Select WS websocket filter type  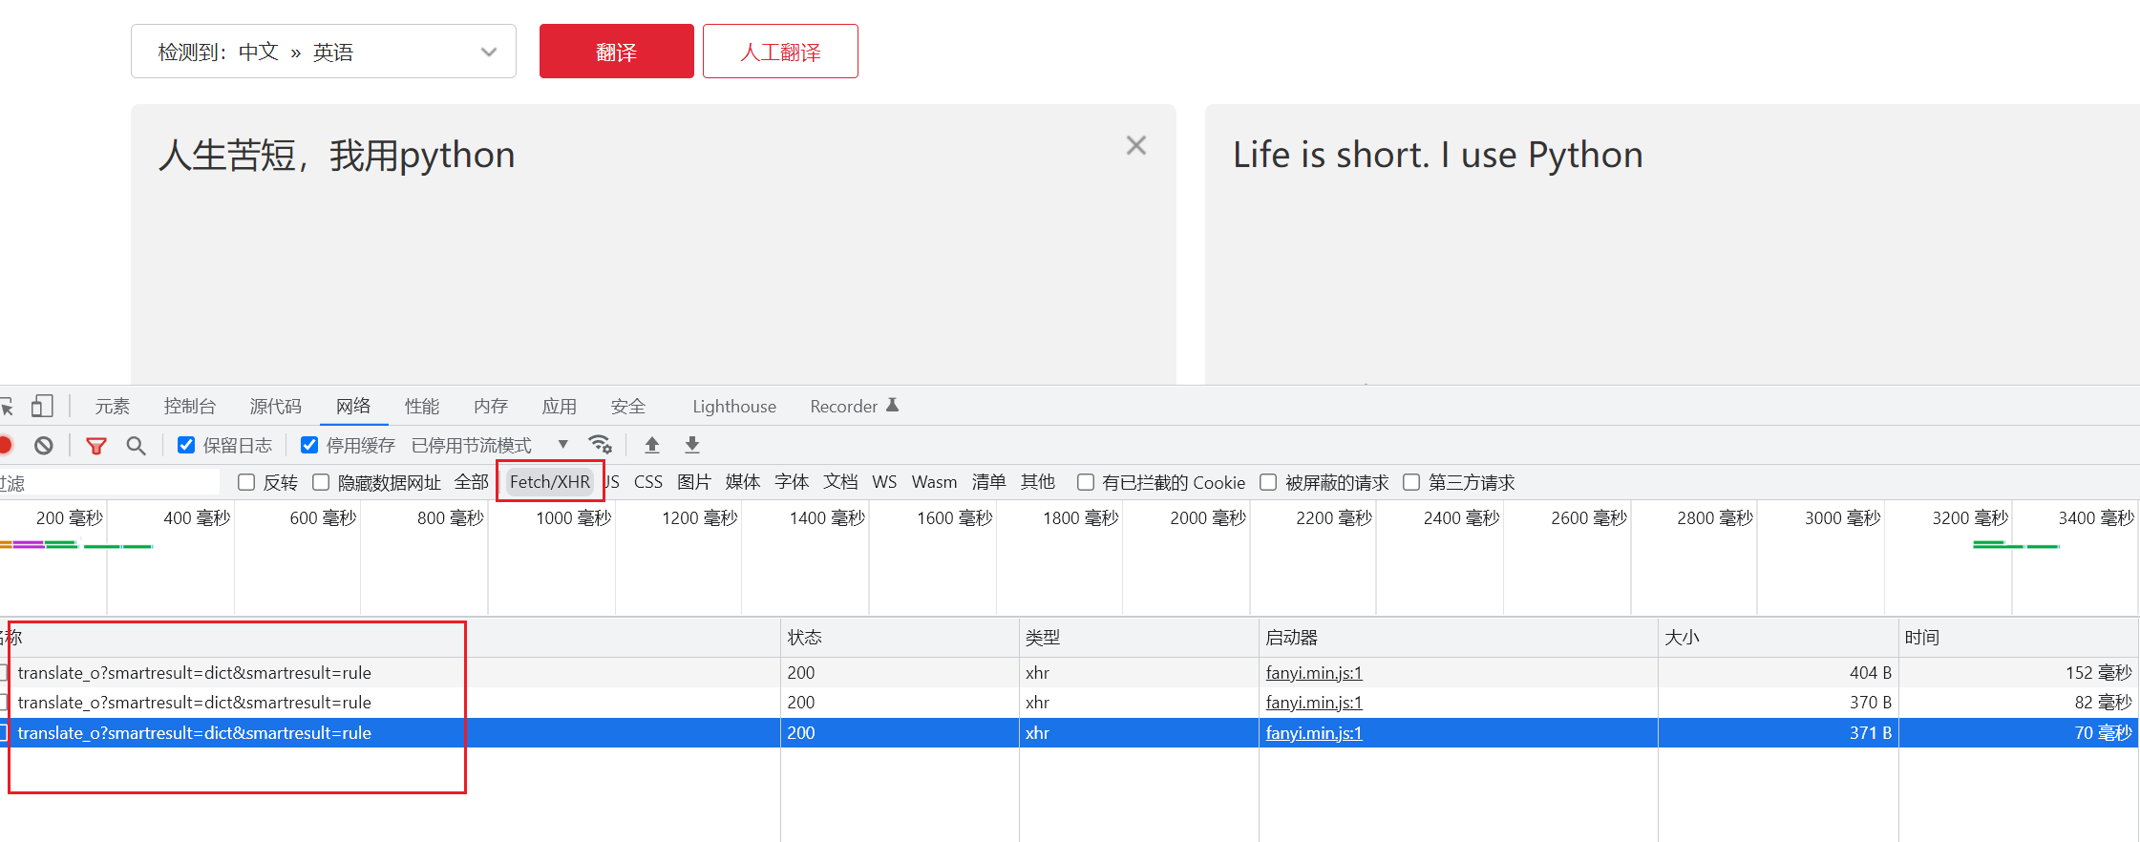click(884, 482)
